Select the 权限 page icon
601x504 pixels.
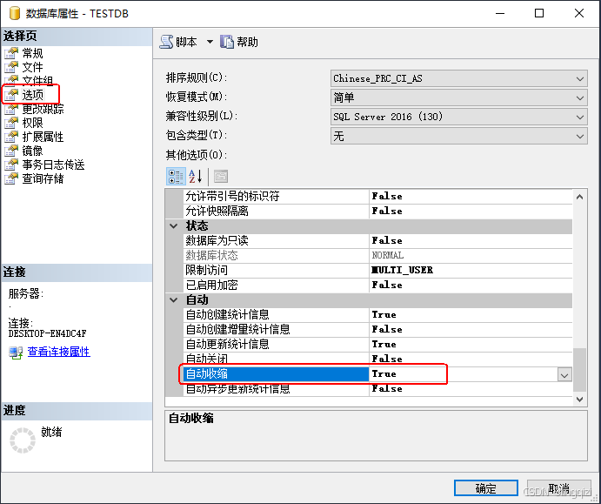tap(11, 123)
